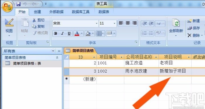This screenshot has width=205, height=109.
Task: Open clipboard group dialog launcher
Action: [x=48, y=42]
